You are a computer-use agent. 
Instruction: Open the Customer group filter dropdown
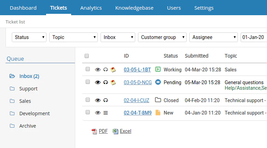click(162, 37)
